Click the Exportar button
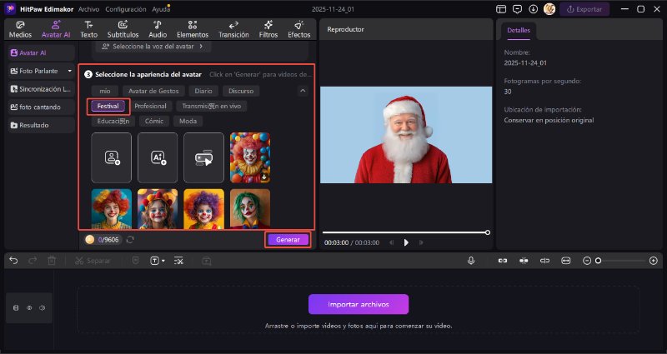This screenshot has width=667, height=354. point(584,9)
